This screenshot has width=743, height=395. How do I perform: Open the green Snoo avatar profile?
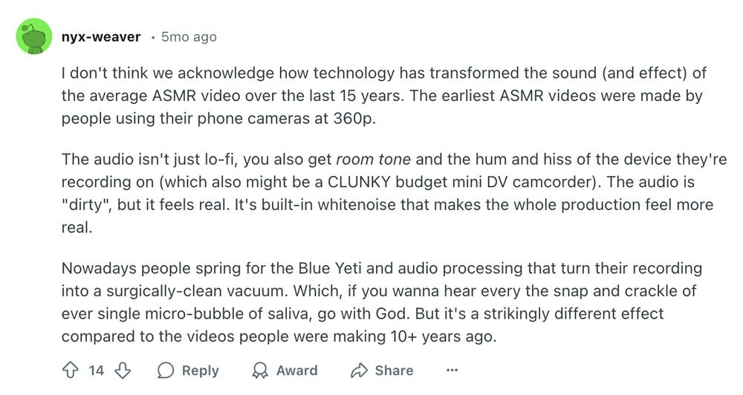point(34,36)
